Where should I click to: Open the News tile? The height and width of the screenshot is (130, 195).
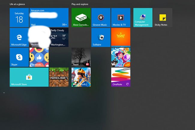(x=81, y=57)
